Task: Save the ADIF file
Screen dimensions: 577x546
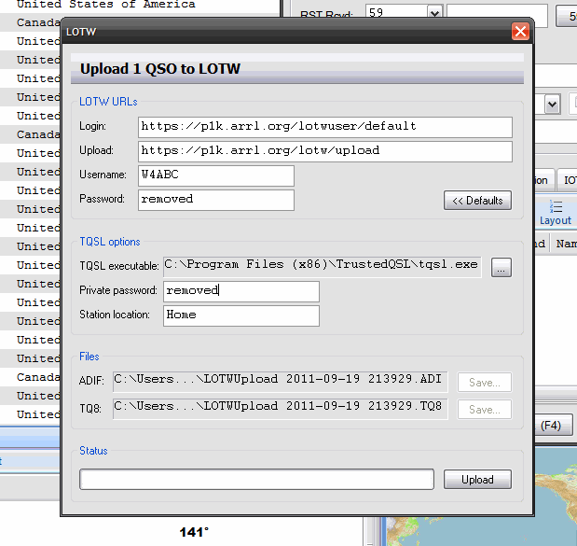Action: pos(485,383)
